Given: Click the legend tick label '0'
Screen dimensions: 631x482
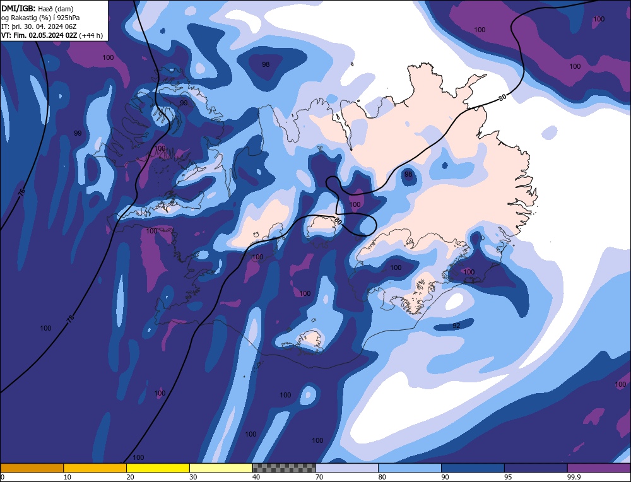Looking at the screenshot, I should pos(3,477).
